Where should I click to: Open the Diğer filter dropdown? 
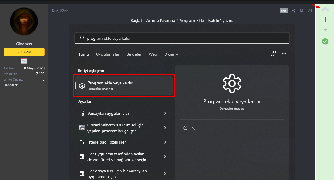(171, 54)
